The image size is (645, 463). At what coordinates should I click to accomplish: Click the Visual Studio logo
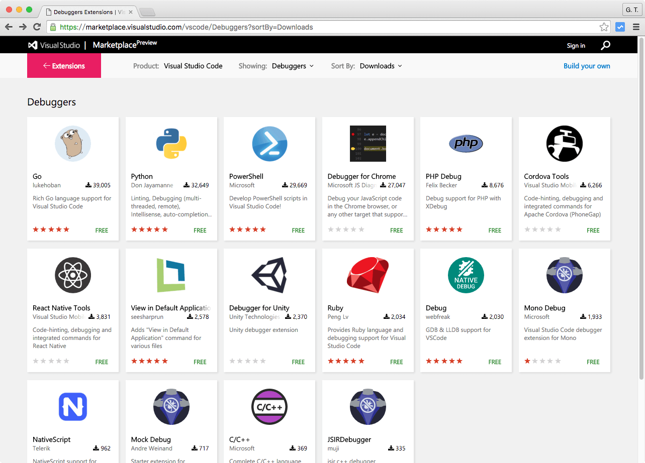(x=54, y=45)
